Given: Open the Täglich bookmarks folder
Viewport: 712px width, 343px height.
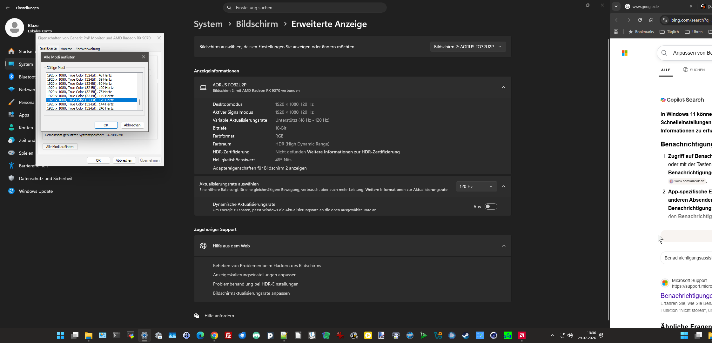Looking at the screenshot, I should [x=669, y=32].
